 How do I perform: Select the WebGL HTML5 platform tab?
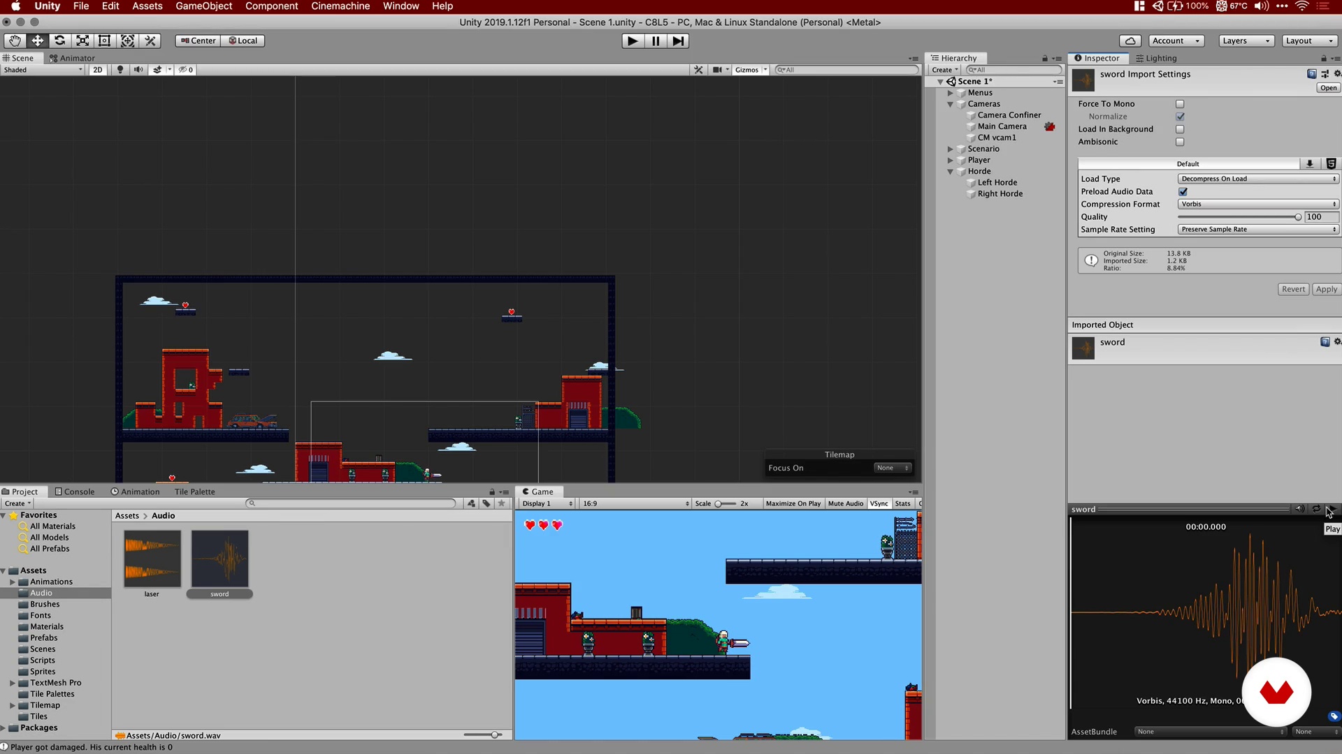(1331, 163)
